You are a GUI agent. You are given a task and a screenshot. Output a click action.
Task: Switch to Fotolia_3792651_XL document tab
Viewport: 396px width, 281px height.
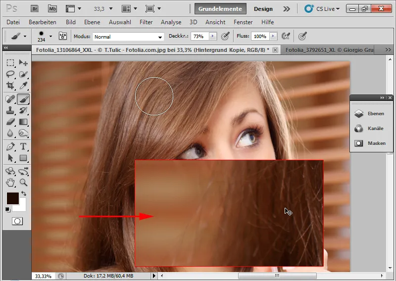tap(330, 50)
